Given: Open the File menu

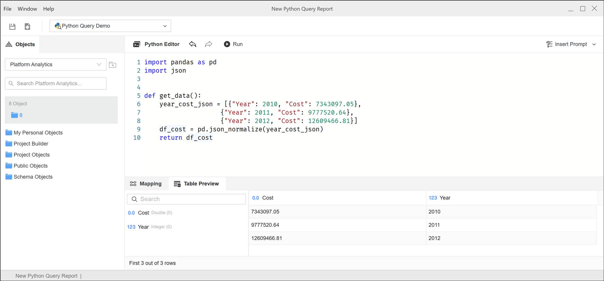Looking at the screenshot, I should 8,9.
